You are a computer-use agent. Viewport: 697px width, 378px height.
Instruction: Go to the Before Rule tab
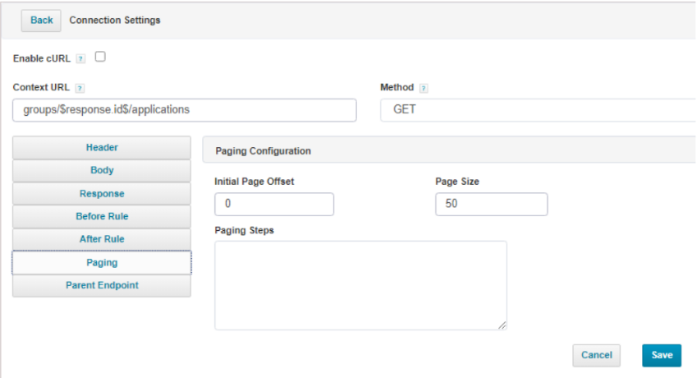pyautogui.click(x=102, y=217)
